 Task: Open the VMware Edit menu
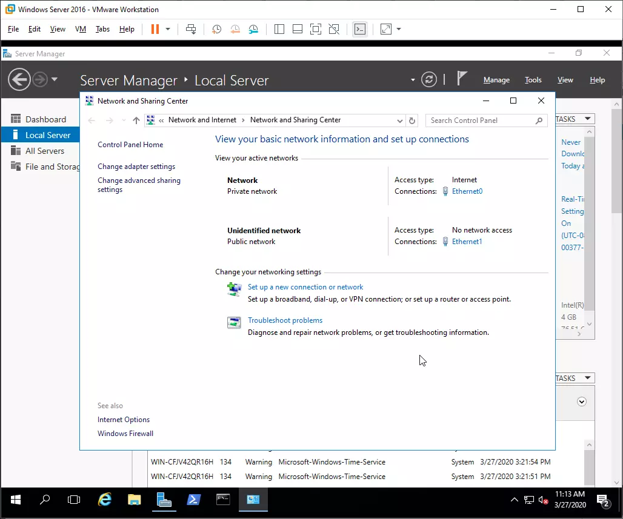[34, 29]
